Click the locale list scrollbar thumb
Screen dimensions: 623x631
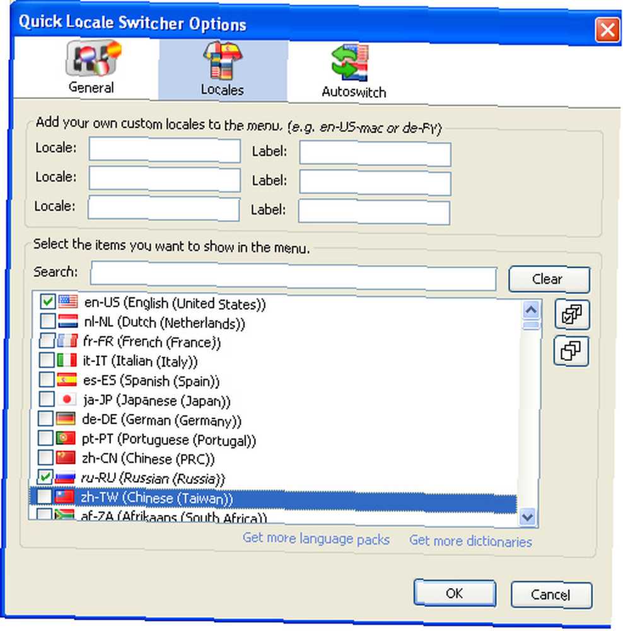530,326
